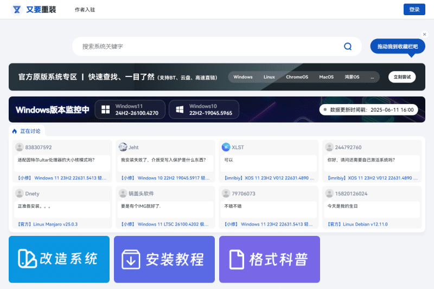Viewport: 434px width, 289px height.
Task: Close the bookmark tip bubble
Action: click(x=424, y=34)
